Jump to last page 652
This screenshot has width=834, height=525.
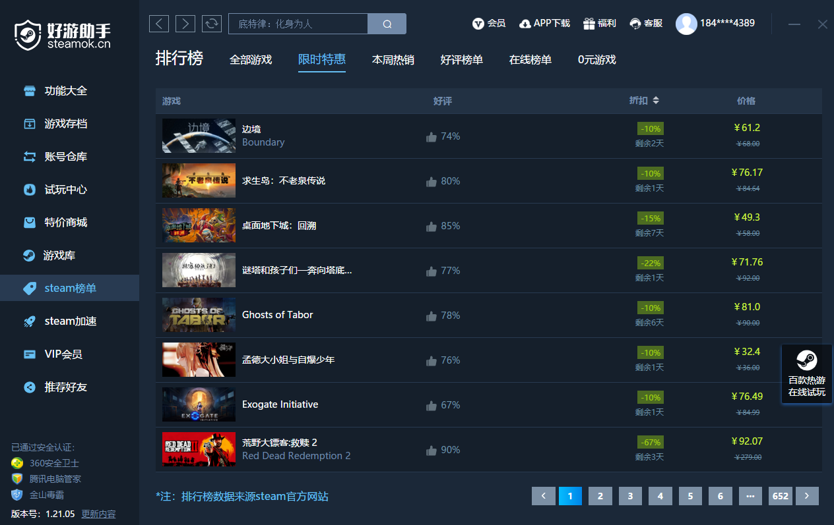click(781, 496)
